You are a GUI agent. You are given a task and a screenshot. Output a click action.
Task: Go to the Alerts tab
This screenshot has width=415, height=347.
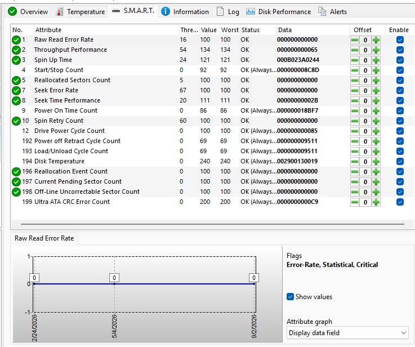(x=332, y=12)
